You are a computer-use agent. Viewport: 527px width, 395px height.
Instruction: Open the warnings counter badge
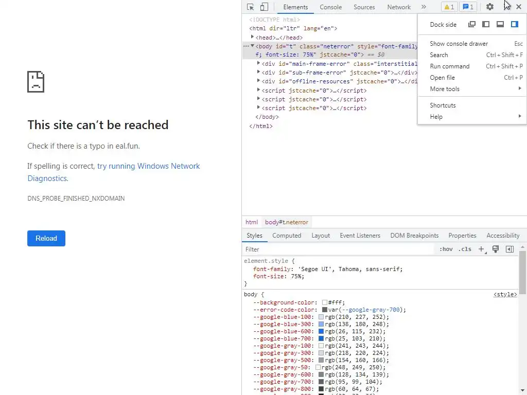point(449,7)
